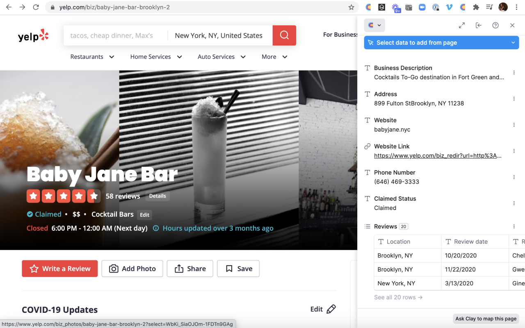525x328 pixels.
Task: Open the More navigation menu
Action: pyautogui.click(x=274, y=57)
